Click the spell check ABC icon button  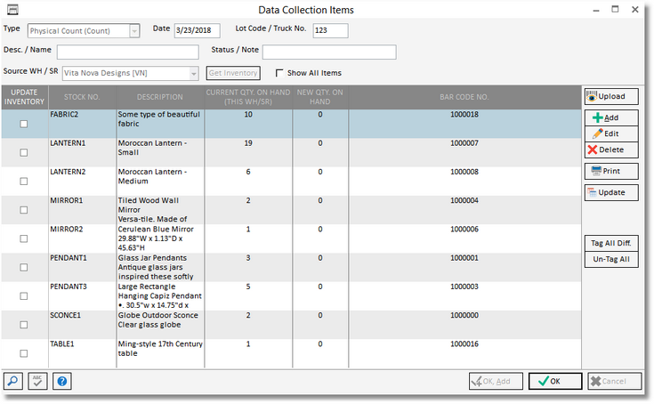click(x=37, y=381)
